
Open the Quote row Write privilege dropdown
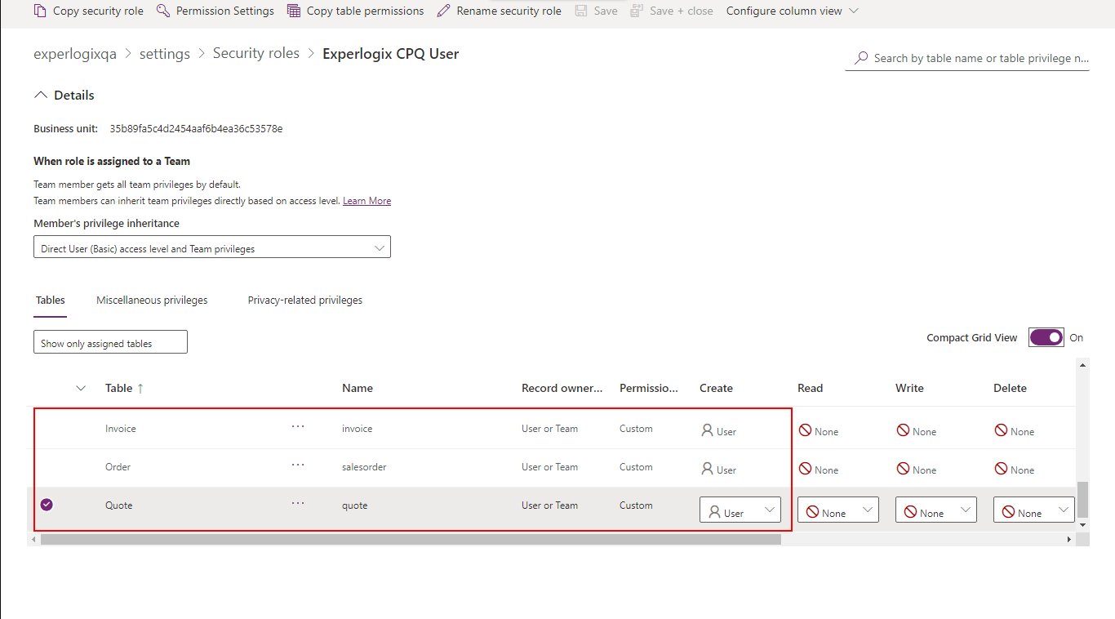click(x=936, y=510)
